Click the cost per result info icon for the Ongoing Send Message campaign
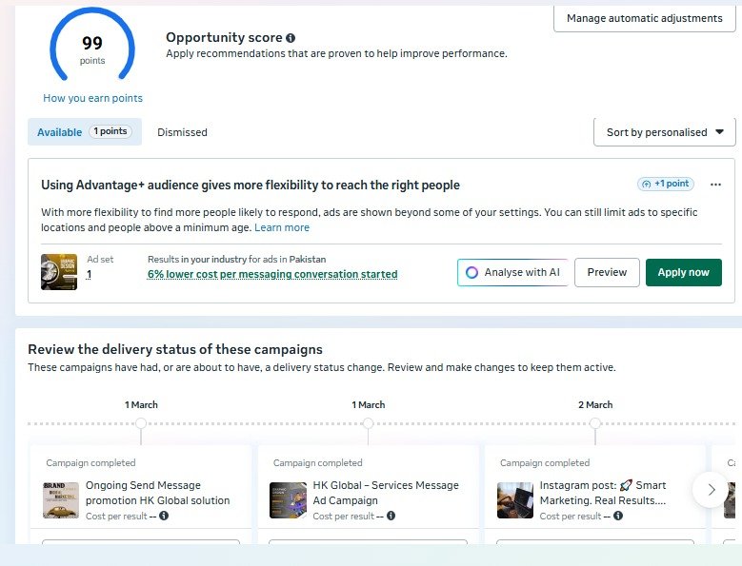The image size is (742, 566). (x=164, y=516)
